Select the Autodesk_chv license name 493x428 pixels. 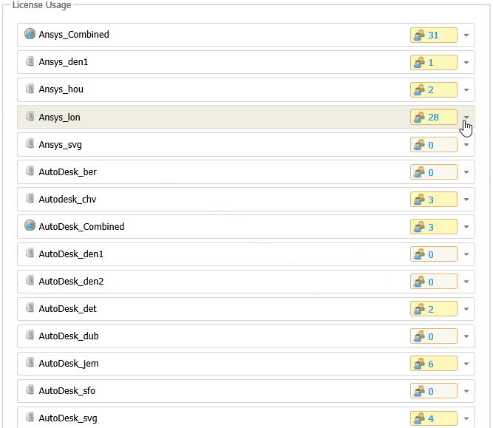point(67,200)
